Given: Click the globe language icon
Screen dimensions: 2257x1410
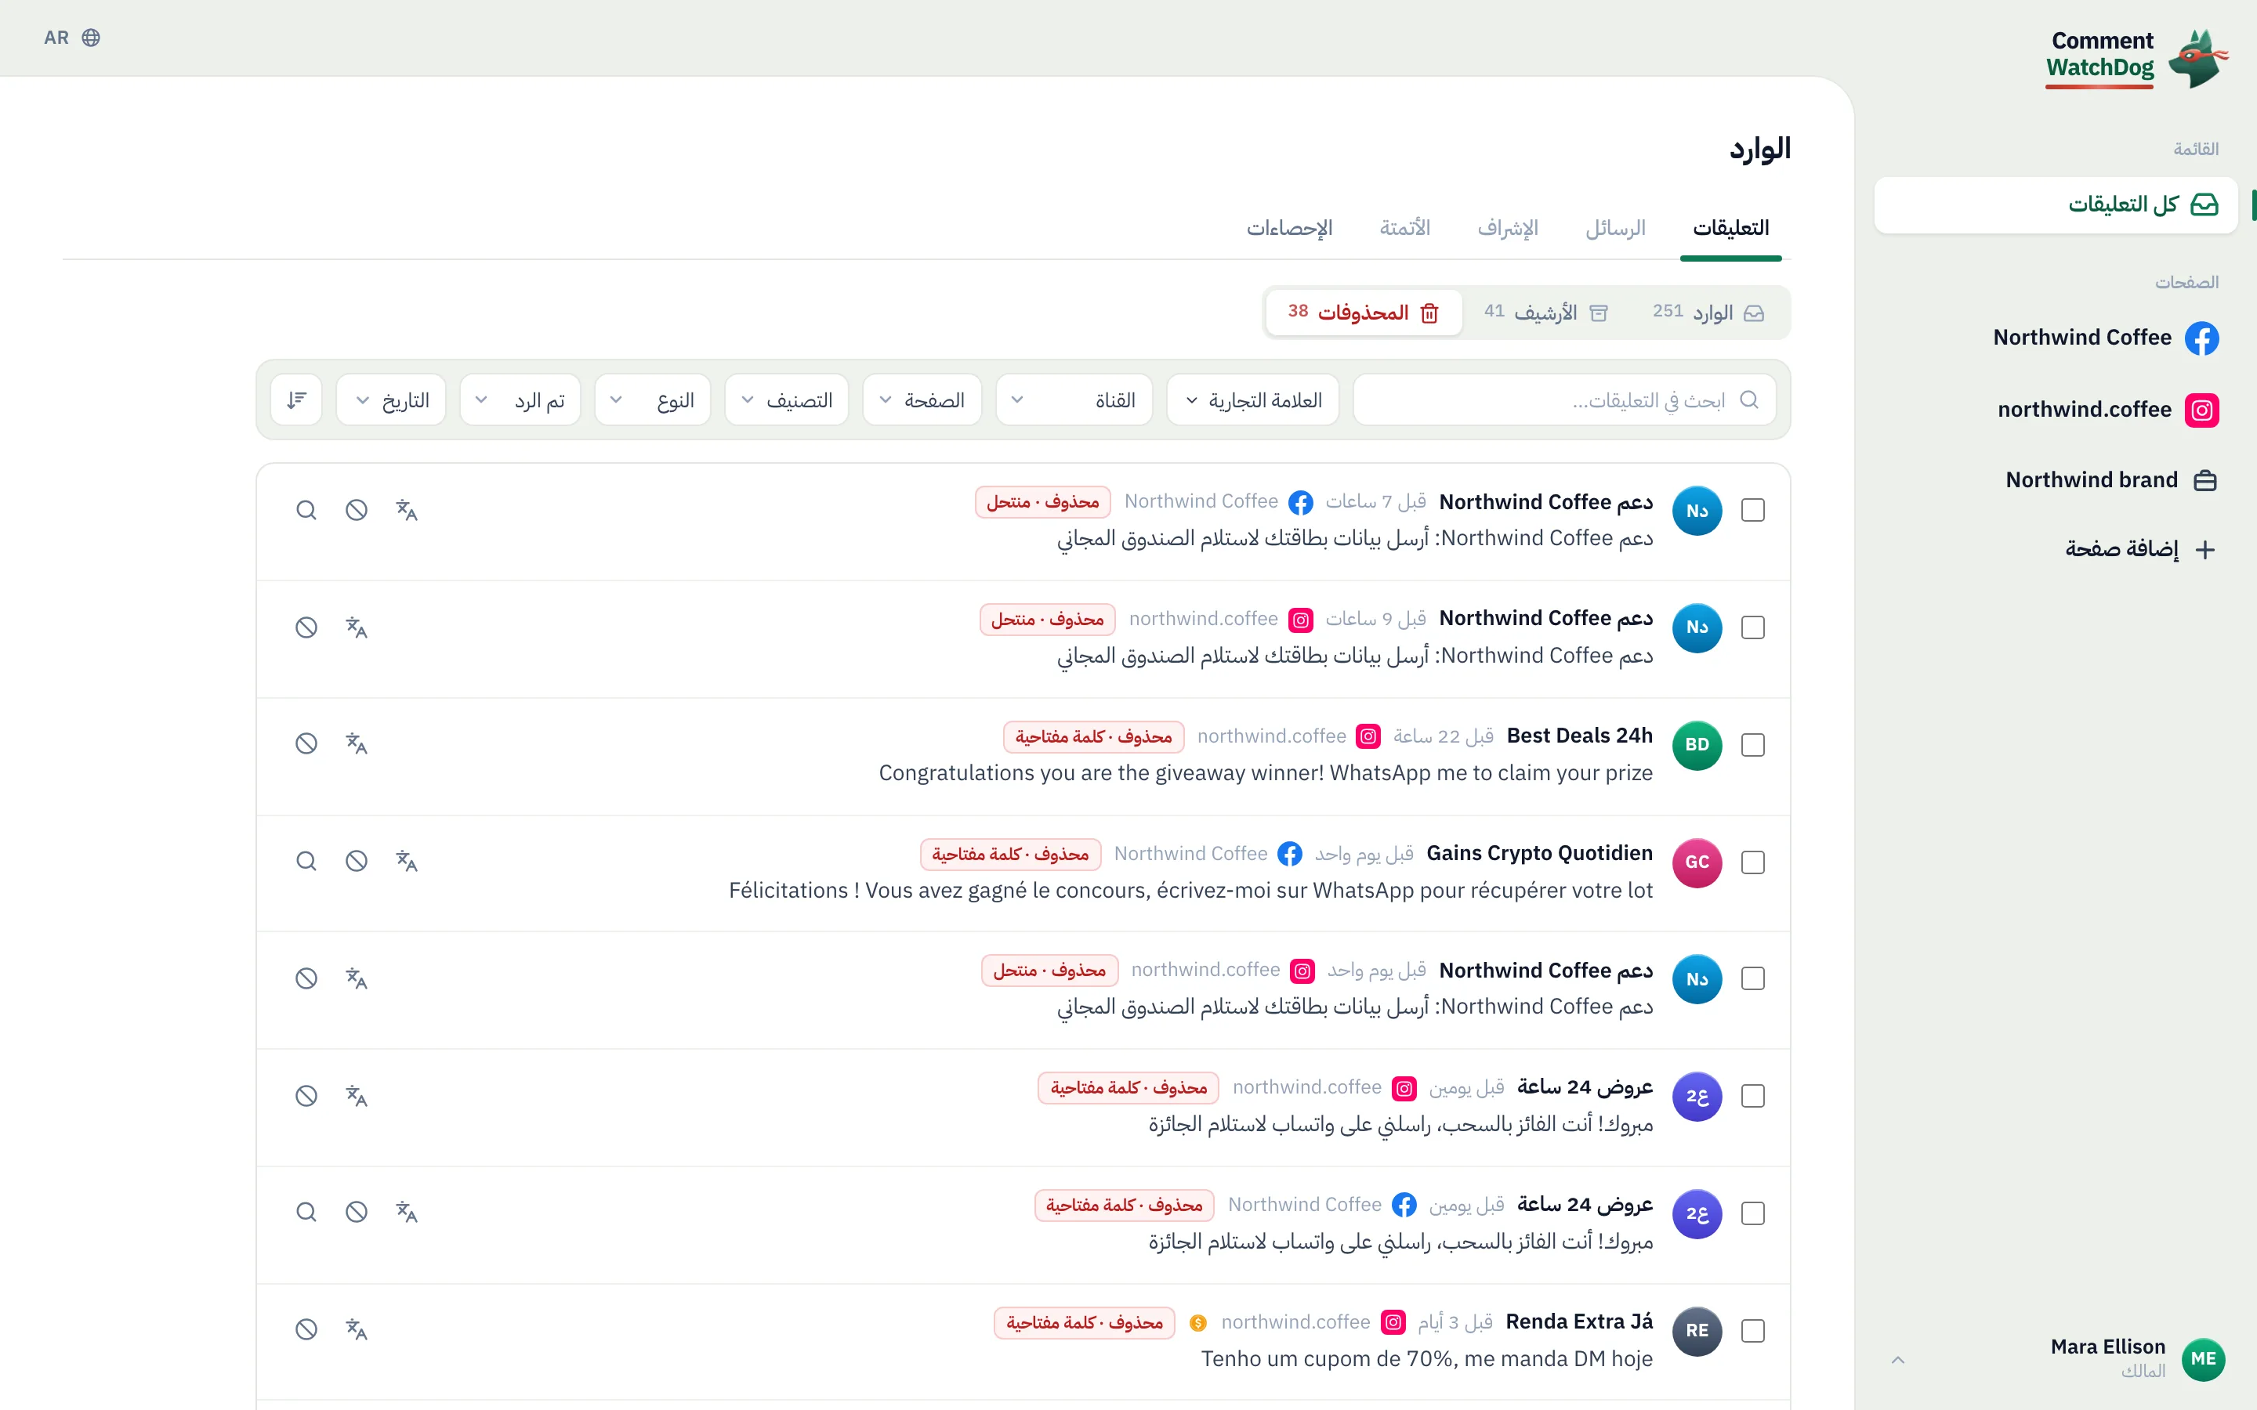Looking at the screenshot, I should 90,38.
